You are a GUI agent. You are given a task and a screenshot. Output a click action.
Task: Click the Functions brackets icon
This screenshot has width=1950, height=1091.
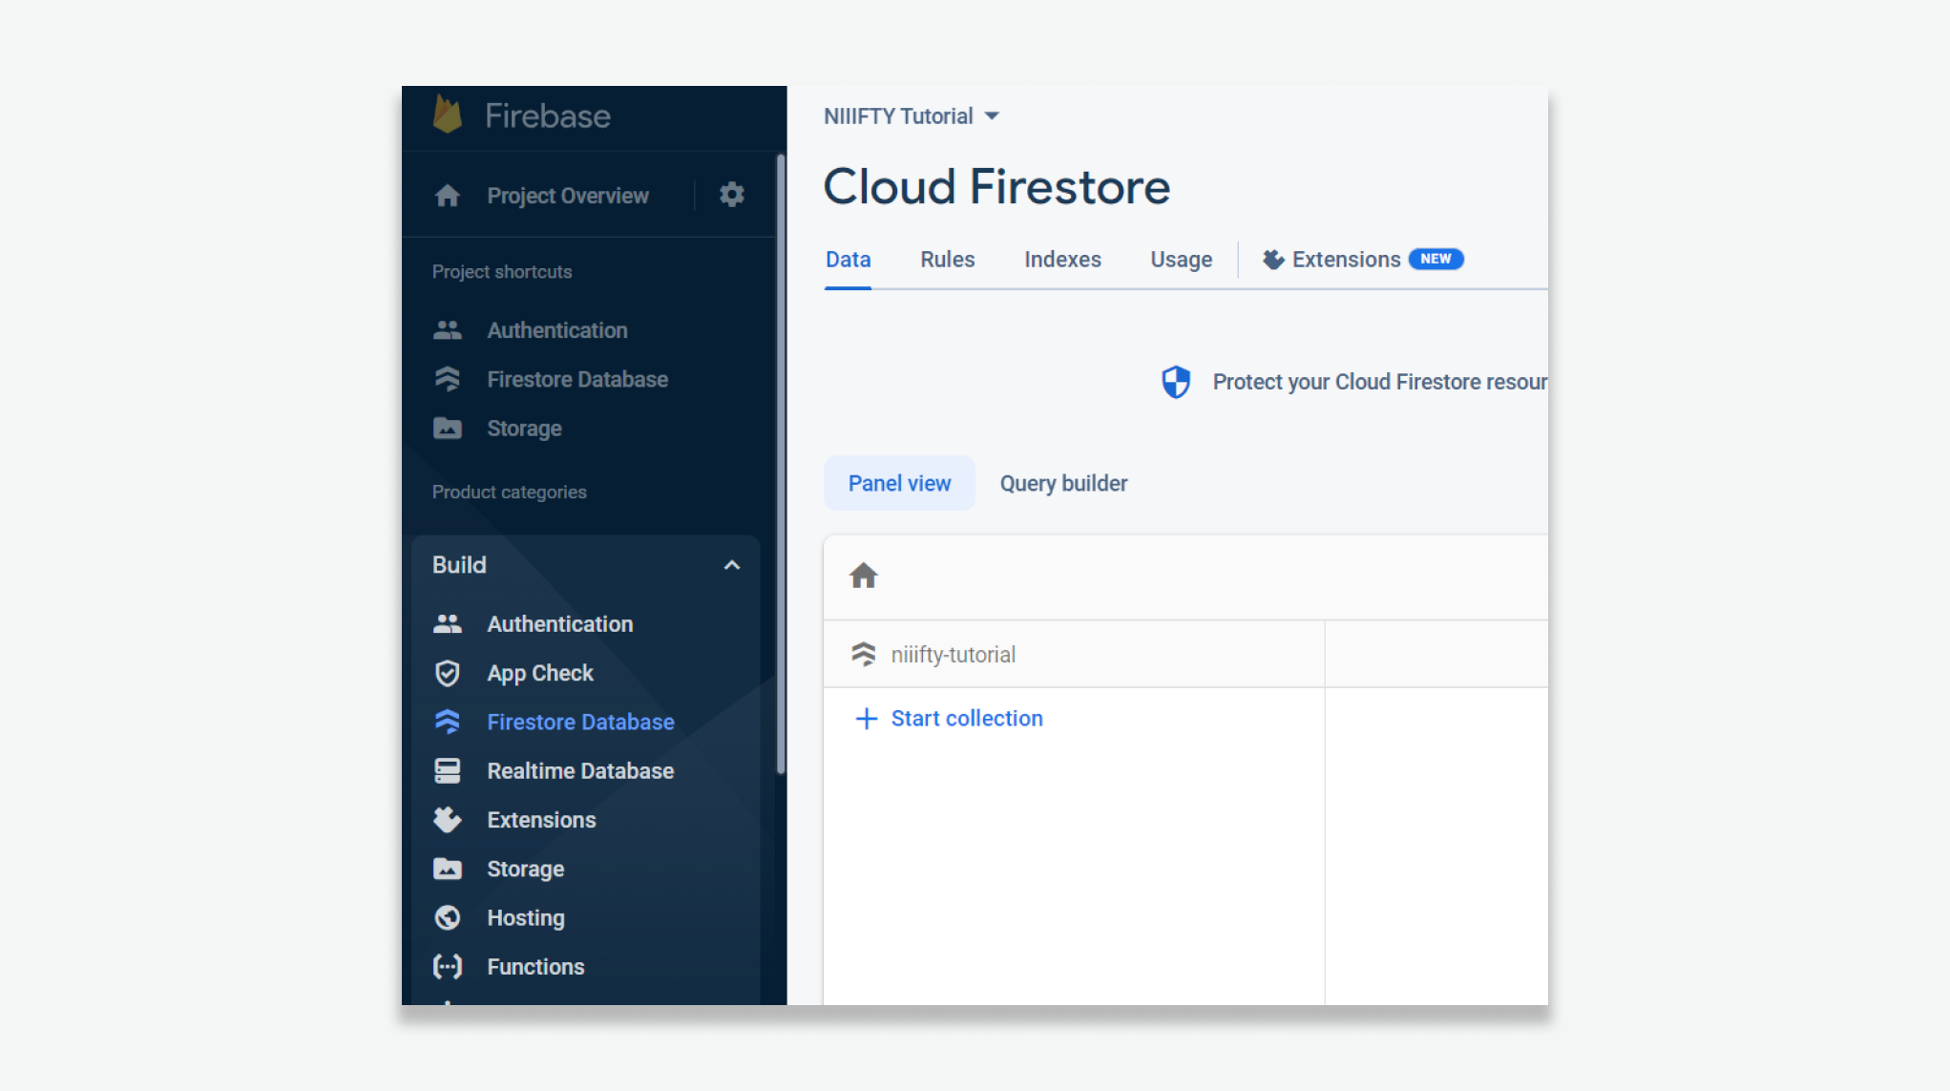(448, 966)
